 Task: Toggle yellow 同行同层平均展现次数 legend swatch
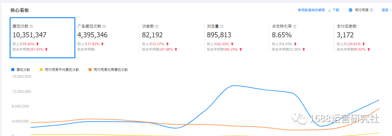point(41,70)
